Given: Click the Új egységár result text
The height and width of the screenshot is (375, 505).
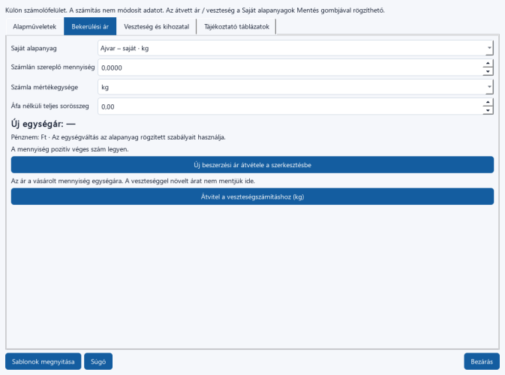Looking at the screenshot, I should (x=44, y=124).
